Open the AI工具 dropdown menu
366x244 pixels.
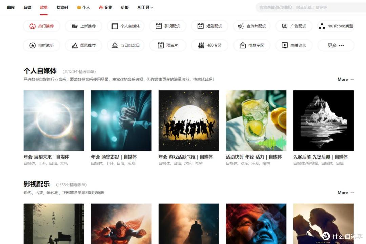pos(145,7)
